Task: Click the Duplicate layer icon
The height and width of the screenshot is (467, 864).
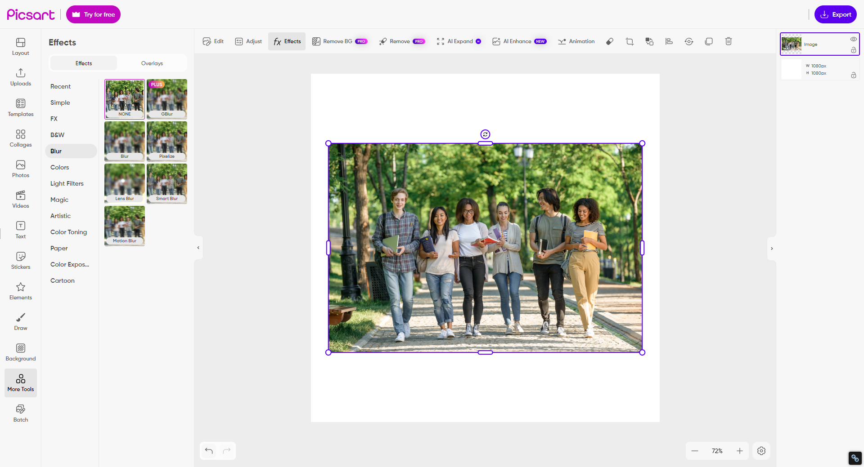Action: (709, 41)
